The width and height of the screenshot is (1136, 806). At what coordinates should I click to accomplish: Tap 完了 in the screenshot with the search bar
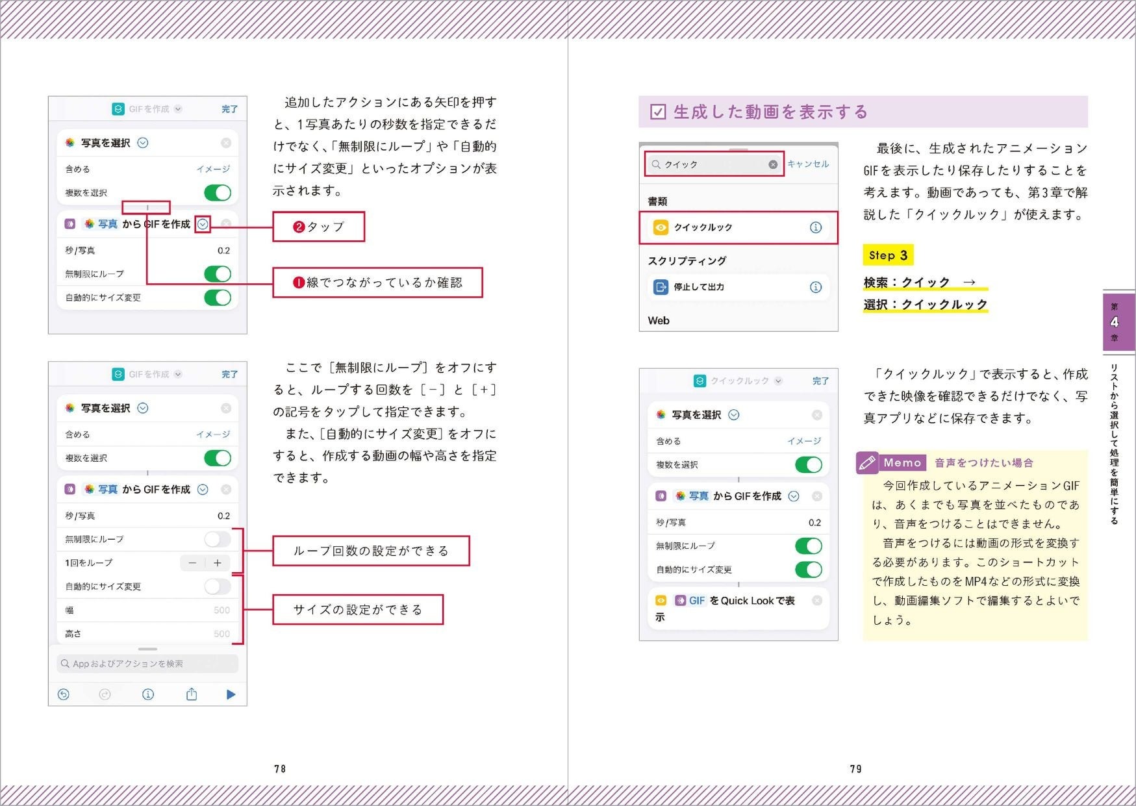click(229, 374)
